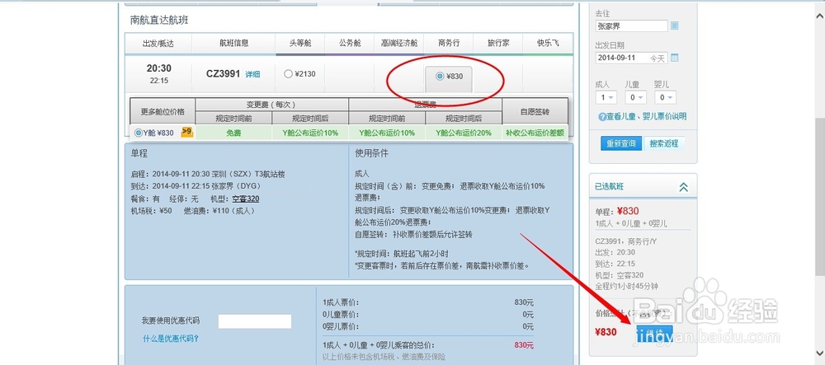Click the 1成人票价 row label
The image size is (825, 365).
coord(340,302)
